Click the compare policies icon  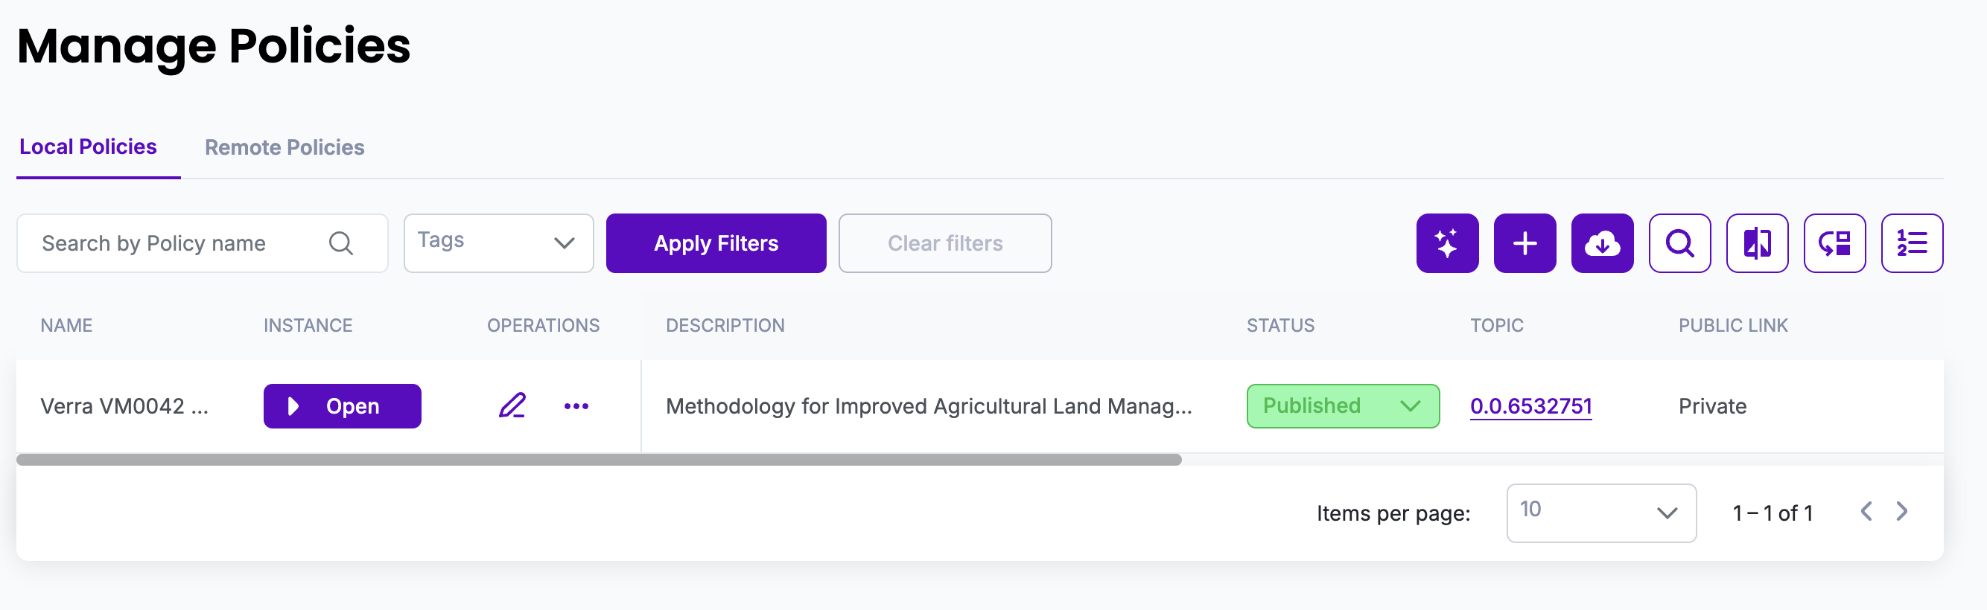pyautogui.click(x=1757, y=243)
